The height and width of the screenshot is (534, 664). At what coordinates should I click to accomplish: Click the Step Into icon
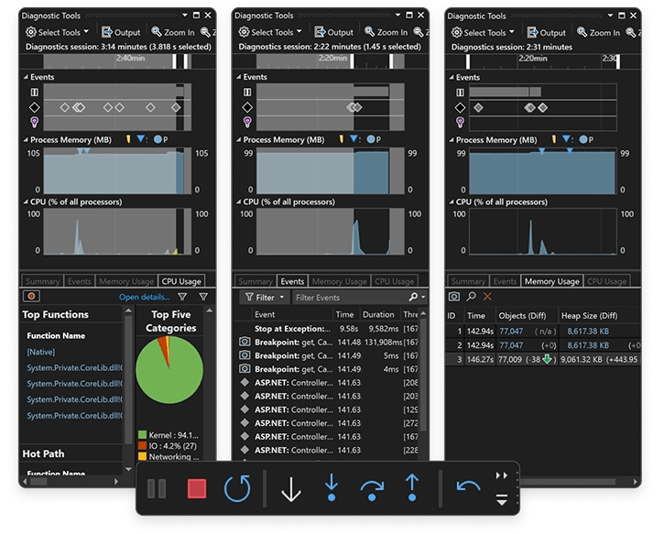(332, 487)
